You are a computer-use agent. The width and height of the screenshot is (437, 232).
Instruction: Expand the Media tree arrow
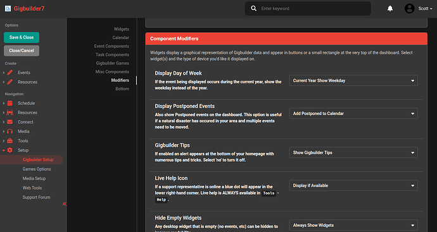(x=4, y=131)
